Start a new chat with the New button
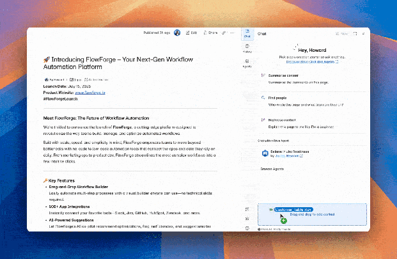Screen dimensions: 397x259 point(342,34)
